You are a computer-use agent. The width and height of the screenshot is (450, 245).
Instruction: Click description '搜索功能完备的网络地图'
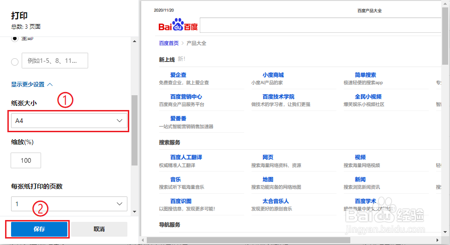tap(276, 187)
